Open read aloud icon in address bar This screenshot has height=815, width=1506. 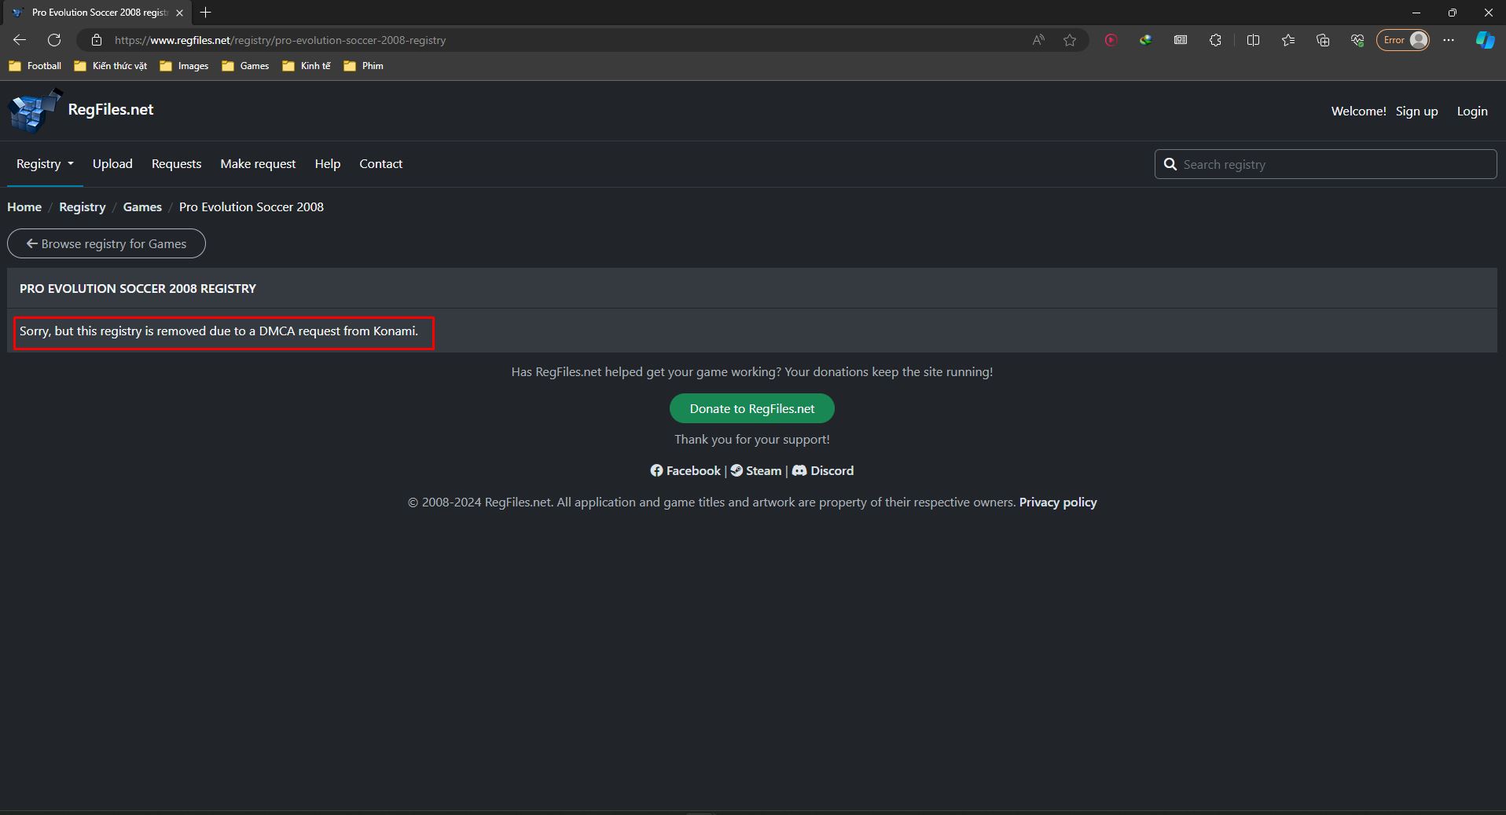(1038, 40)
